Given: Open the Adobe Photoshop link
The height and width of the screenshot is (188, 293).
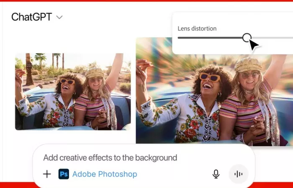Looking at the screenshot, I should [105, 174].
